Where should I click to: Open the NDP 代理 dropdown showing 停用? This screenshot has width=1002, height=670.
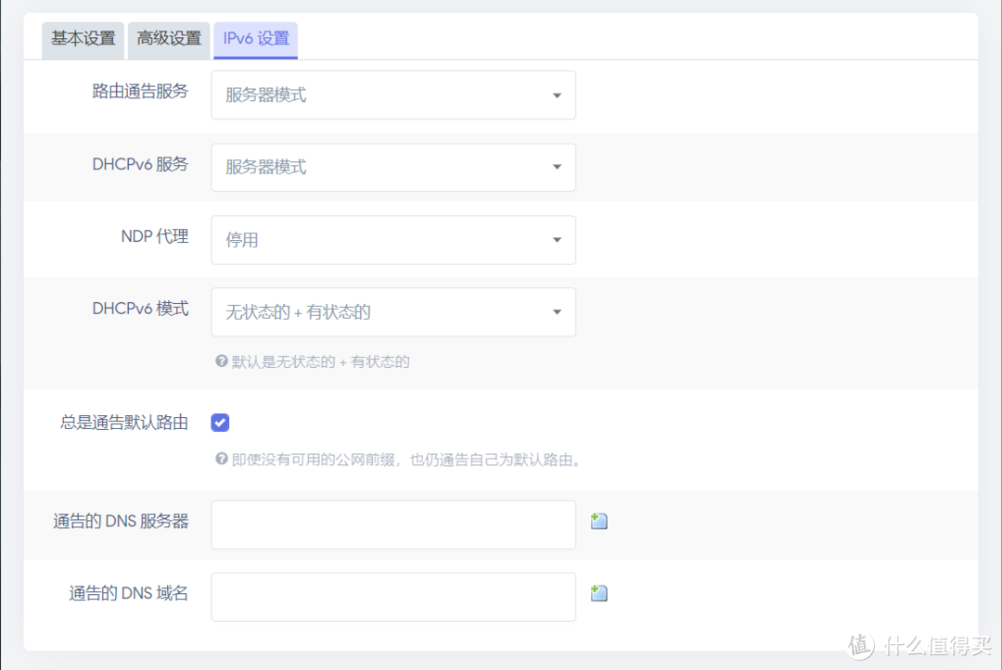point(393,239)
